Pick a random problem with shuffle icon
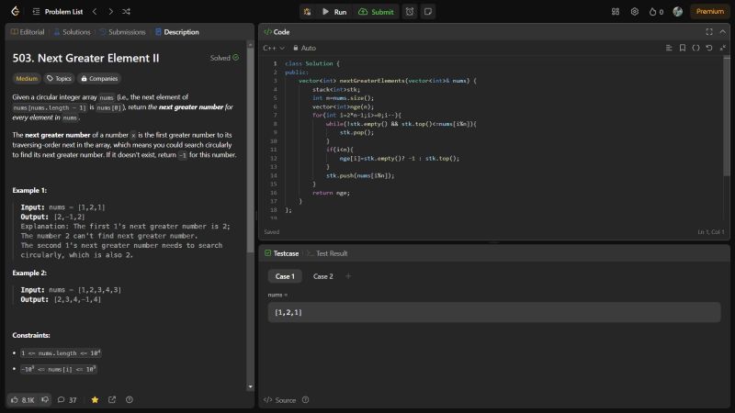Screen dimensions: 735x413 (x=126, y=12)
